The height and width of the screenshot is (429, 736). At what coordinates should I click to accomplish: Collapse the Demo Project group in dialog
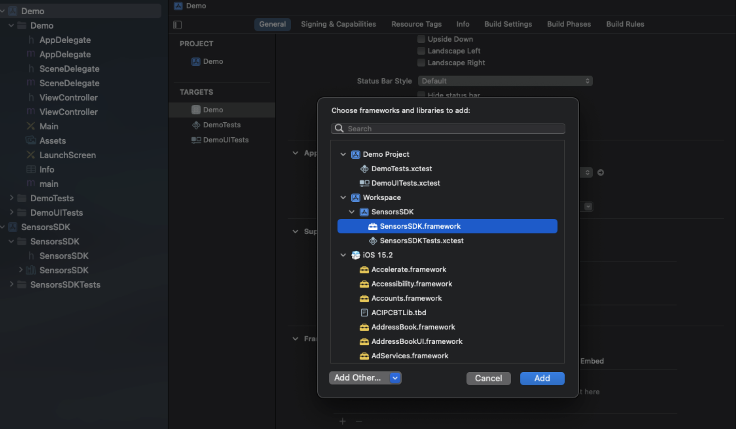tap(343, 154)
